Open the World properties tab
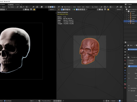 [x=125, y=60]
